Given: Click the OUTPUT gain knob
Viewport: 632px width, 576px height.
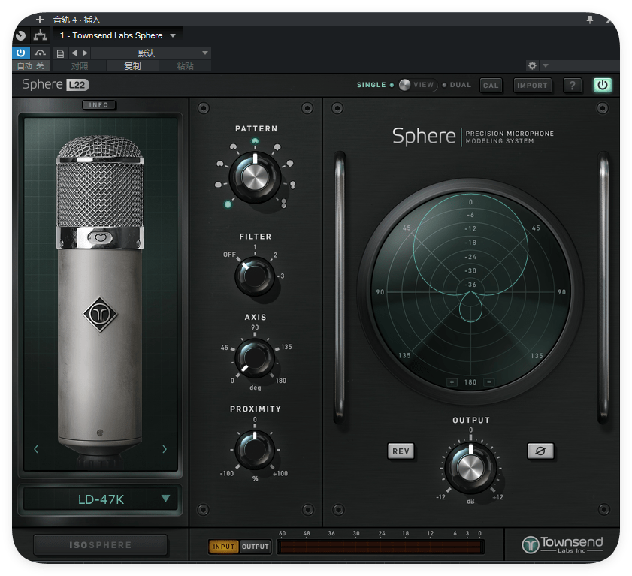Looking at the screenshot, I should (470, 468).
